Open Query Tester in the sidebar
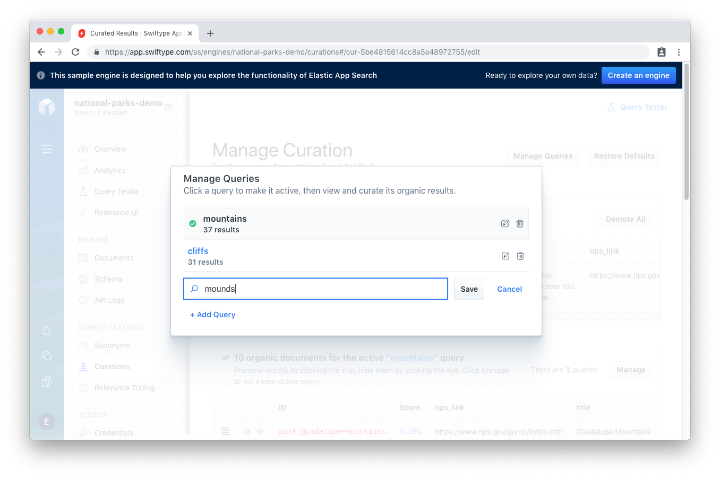Viewport: 720px width, 479px height. (116, 191)
